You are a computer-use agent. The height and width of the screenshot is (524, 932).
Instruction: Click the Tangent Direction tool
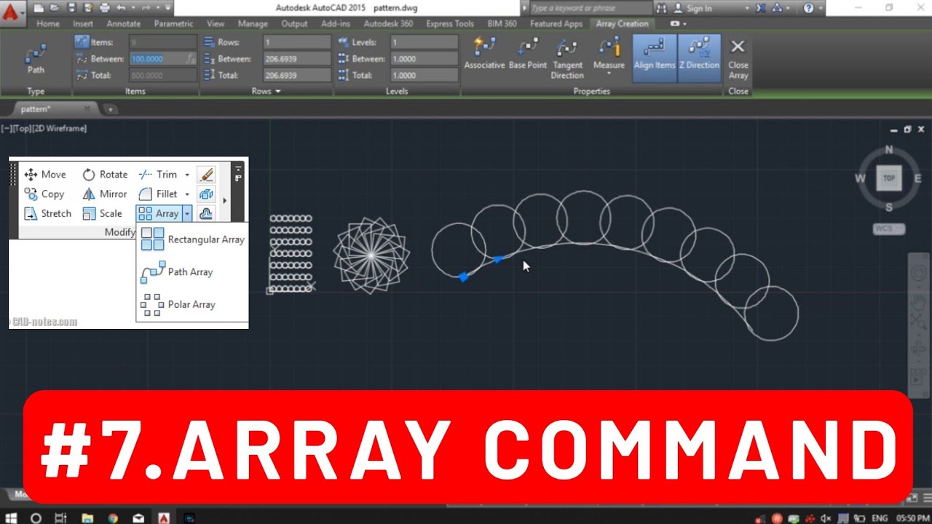567,58
